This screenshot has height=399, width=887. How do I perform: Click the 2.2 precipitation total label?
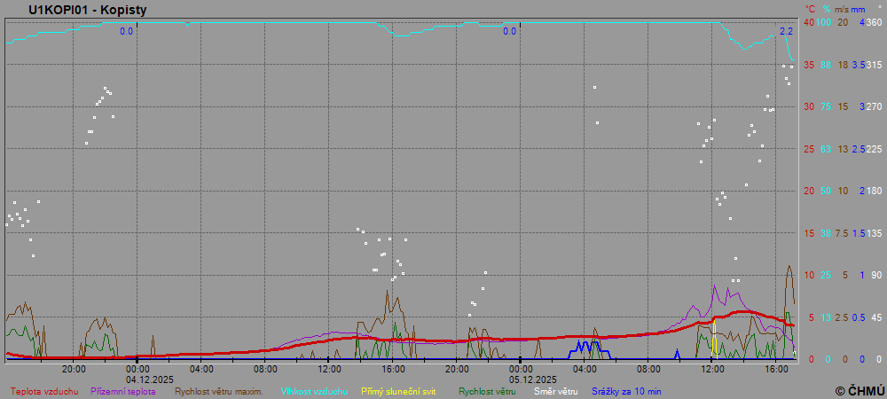pos(786,32)
